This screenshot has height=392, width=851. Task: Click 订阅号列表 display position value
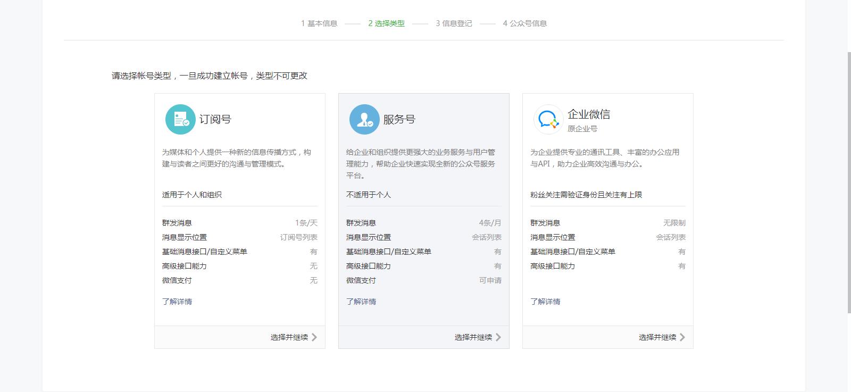[x=299, y=237]
